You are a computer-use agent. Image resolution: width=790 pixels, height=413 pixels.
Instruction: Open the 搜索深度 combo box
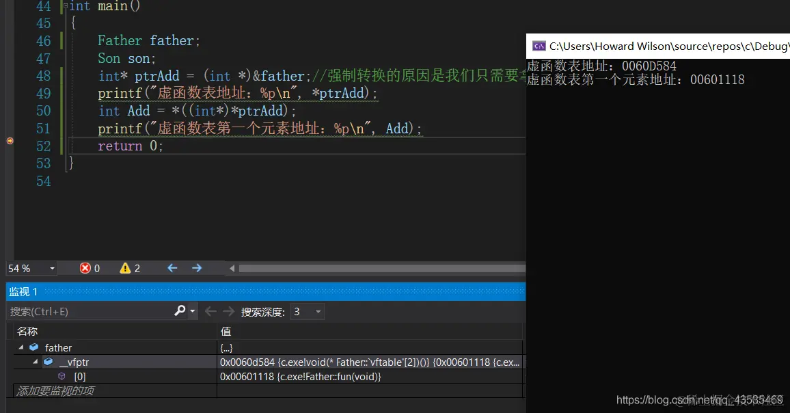click(x=308, y=312)
